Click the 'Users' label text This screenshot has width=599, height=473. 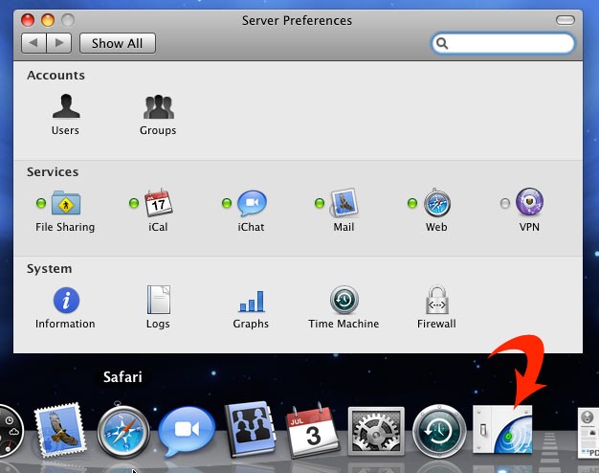coord(65,130)
